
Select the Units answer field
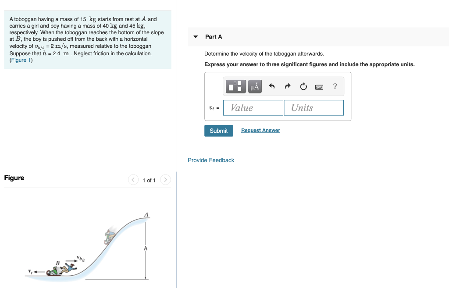[x=314, y=107]
